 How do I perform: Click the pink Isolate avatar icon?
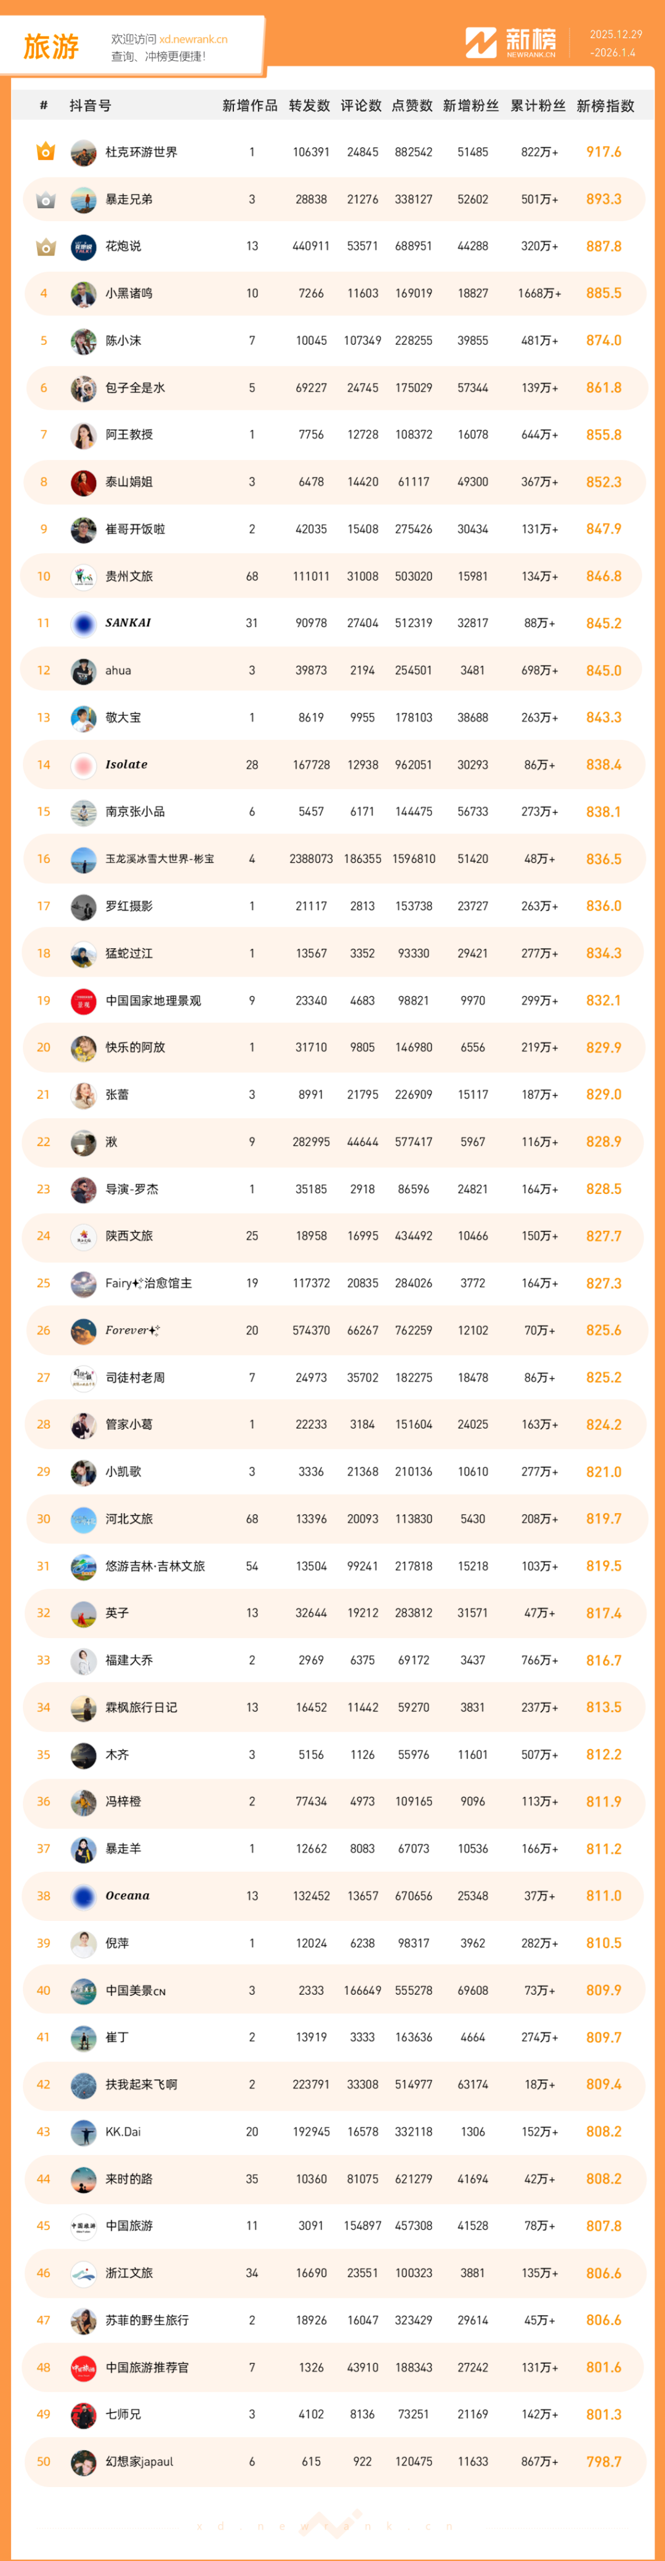84,766
